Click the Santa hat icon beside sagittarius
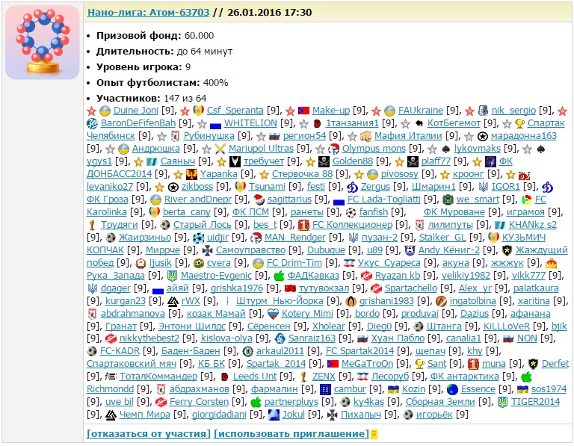574x446 pixels. tap(259, 199)
